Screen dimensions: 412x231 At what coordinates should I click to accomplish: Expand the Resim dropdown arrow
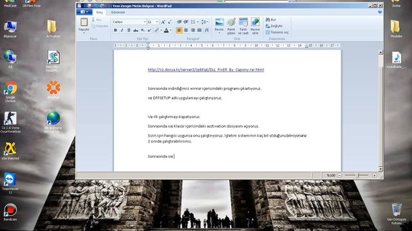[x=219, y=33]
